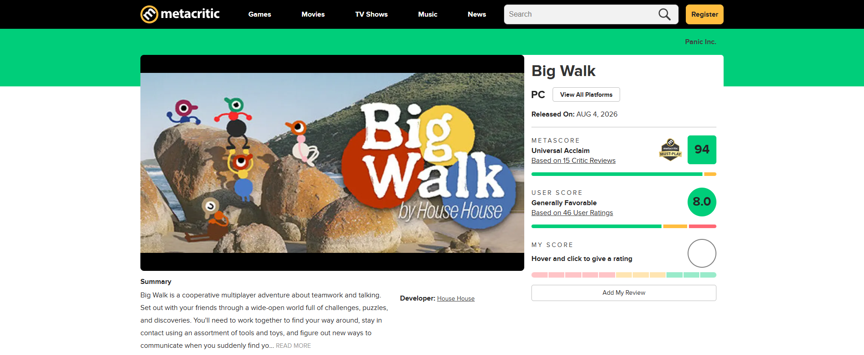864x355 pixels.
Task: Click the Register button
Action: pyautogui.click(x=704, y=14)
